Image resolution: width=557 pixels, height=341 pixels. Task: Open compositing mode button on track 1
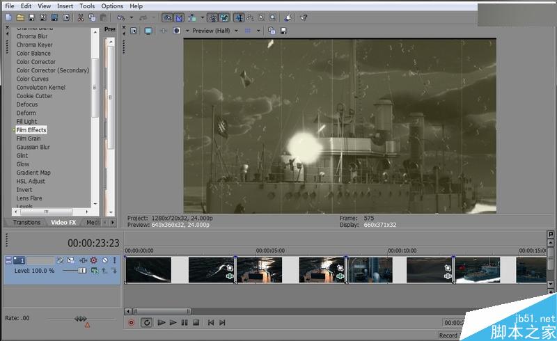click(95, 271)
